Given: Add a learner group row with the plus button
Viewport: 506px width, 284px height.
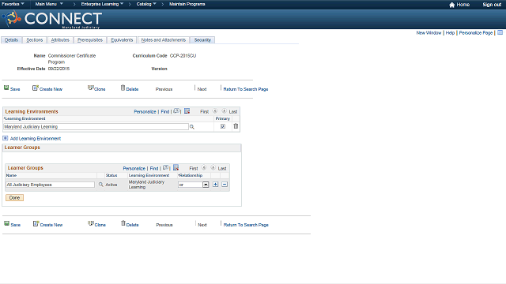Looking at the screenshot, I should pyautogui.click(x=216, y=184).
